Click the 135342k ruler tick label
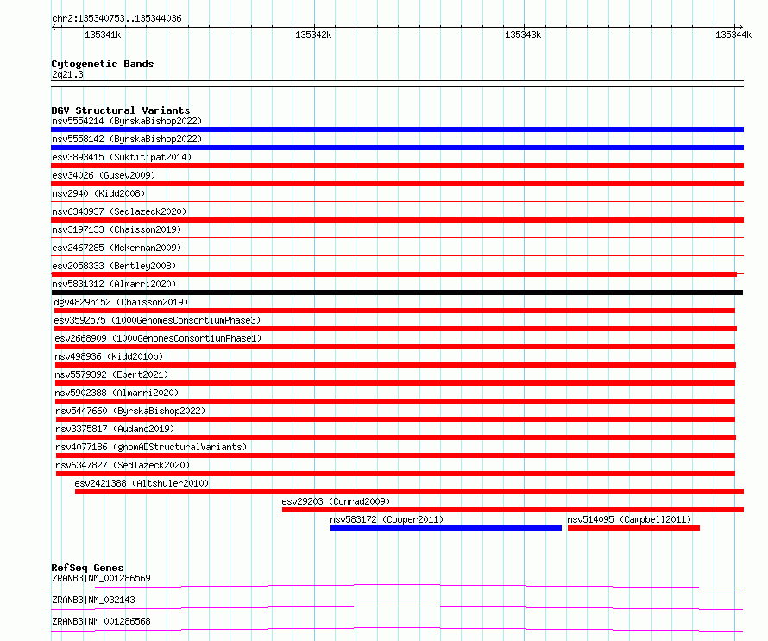This screenshot has height=641, width=768. (313, 35)
